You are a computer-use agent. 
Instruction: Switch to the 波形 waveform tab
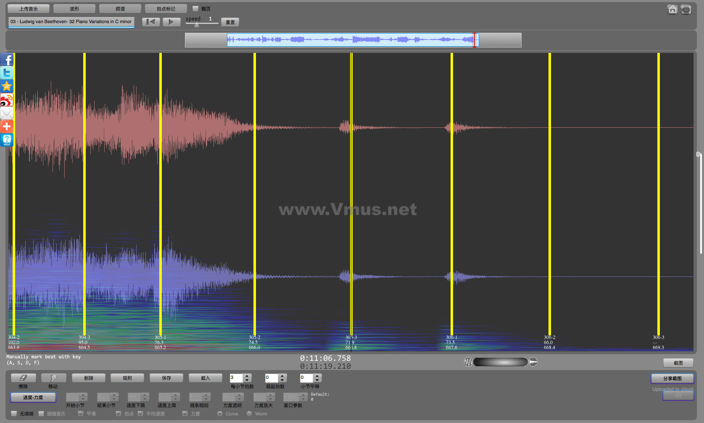coord(74,8)
